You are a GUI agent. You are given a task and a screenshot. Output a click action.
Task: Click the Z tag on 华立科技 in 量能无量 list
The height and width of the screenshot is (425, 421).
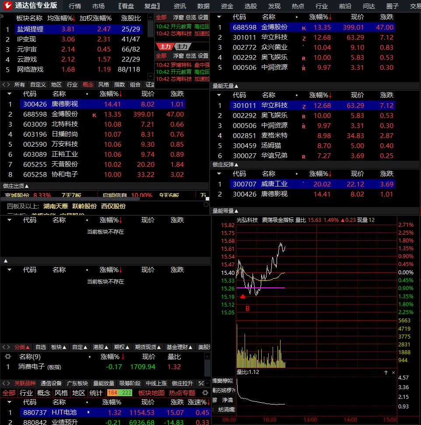304,107
